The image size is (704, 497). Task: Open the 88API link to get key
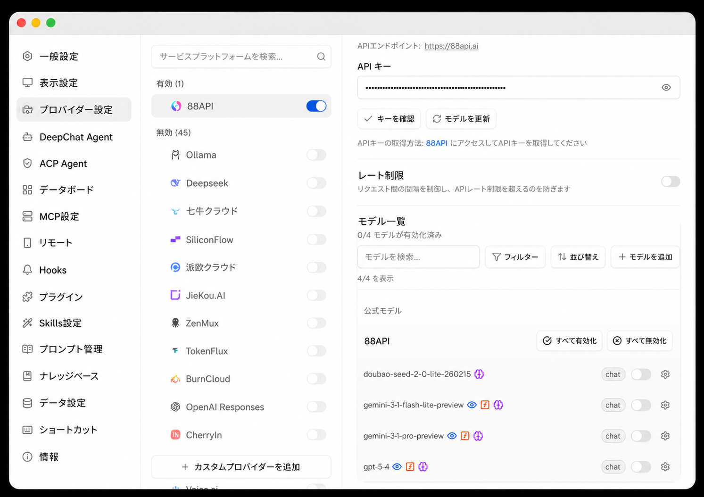click(x=437, y=143)
